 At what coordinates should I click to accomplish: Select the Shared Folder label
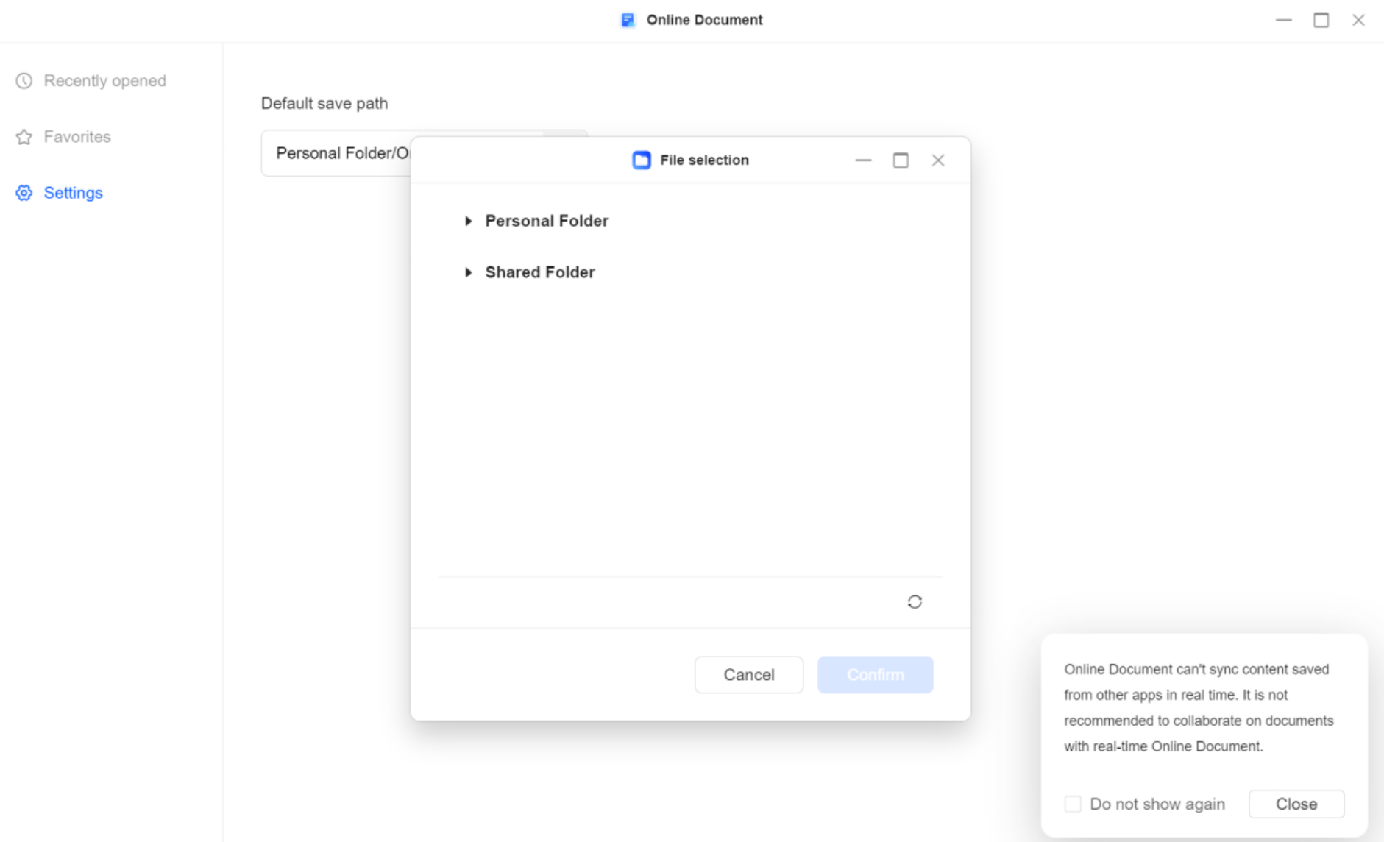click(x=539, y=272)
